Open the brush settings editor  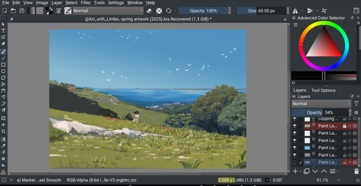click(58, 10)
